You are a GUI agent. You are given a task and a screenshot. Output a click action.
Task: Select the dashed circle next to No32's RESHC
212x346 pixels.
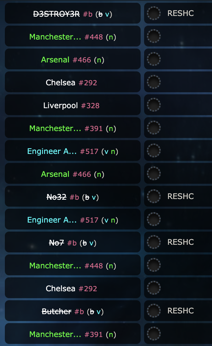point(154,197)
